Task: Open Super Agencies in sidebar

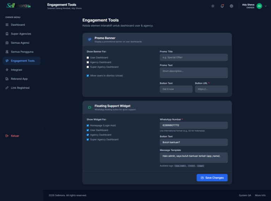Action: coord(21,34)
